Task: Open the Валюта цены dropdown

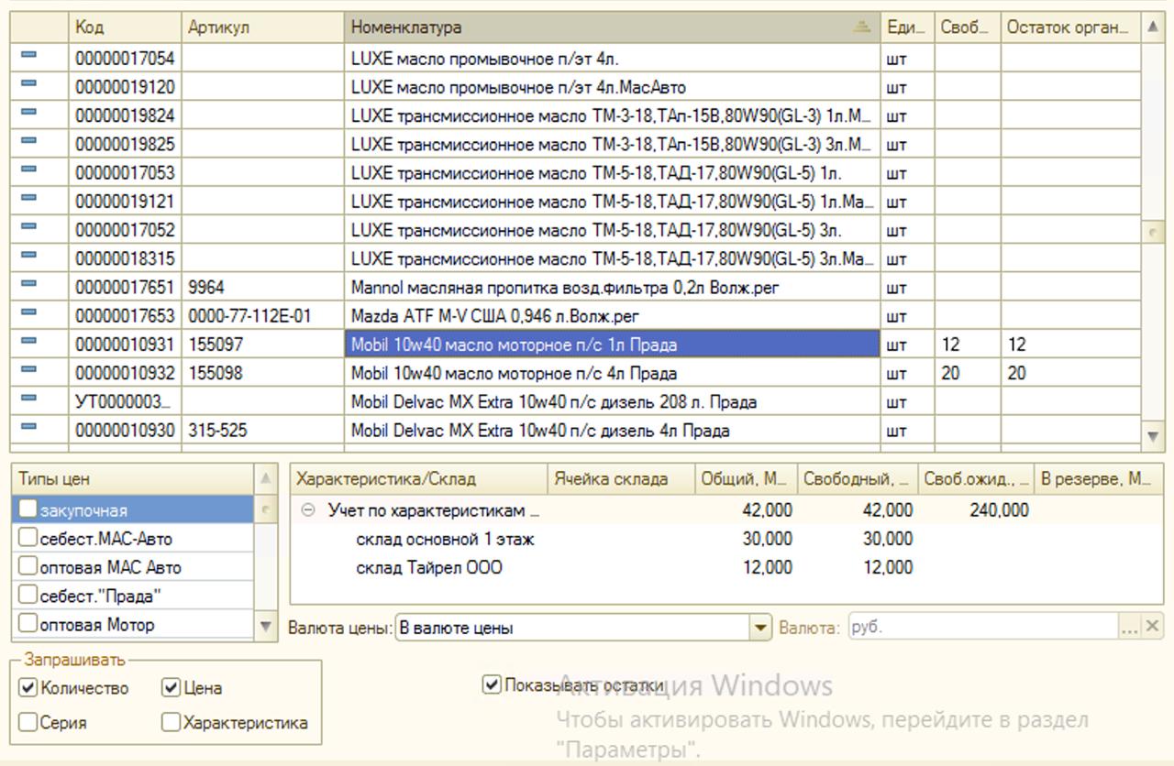Action: [760, 629]
